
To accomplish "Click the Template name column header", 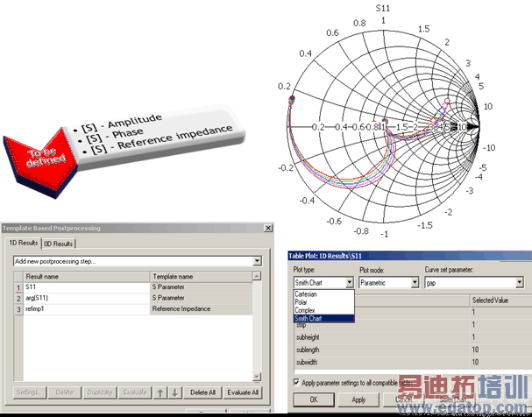I will [x=201, y=277].
